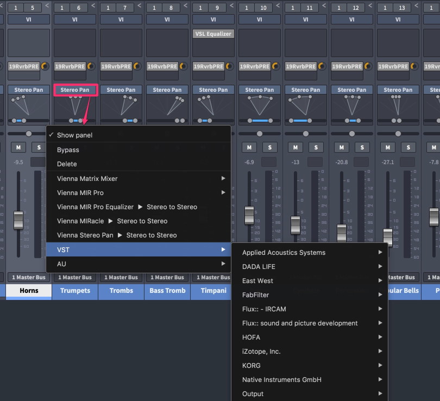
Task: Expand Flux:: - IRCAM plugins submenu
Action: tap(310, 309)
